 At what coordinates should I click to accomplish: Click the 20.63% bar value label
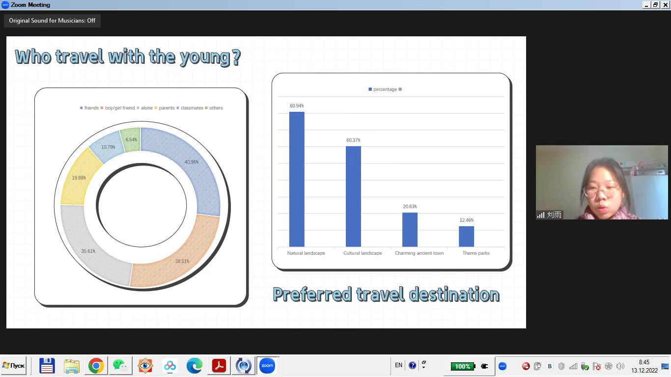pos(410,207)
